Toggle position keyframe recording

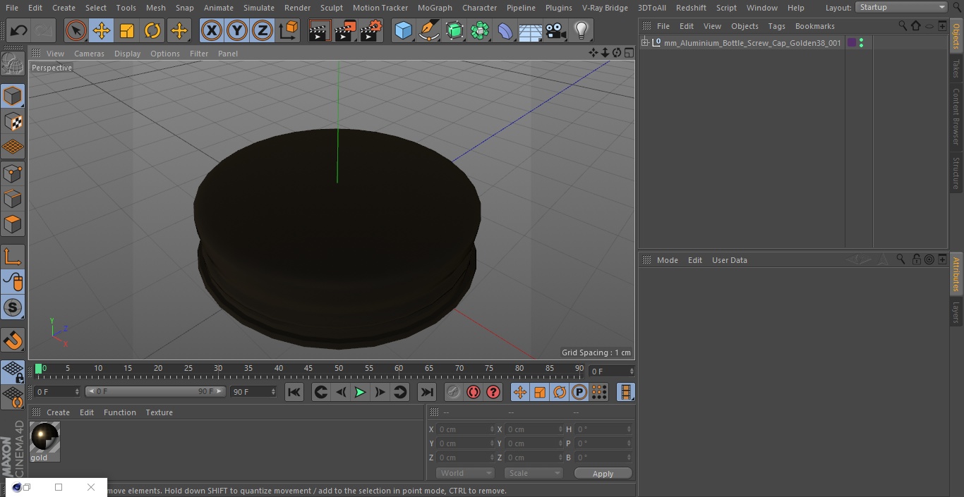(x=520, y=392)
